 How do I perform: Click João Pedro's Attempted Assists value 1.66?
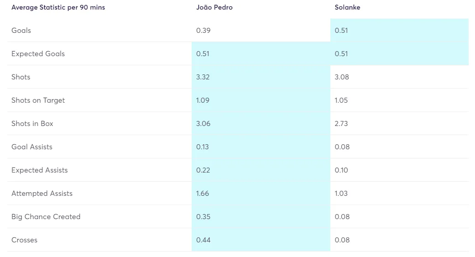tap(202, 194)
